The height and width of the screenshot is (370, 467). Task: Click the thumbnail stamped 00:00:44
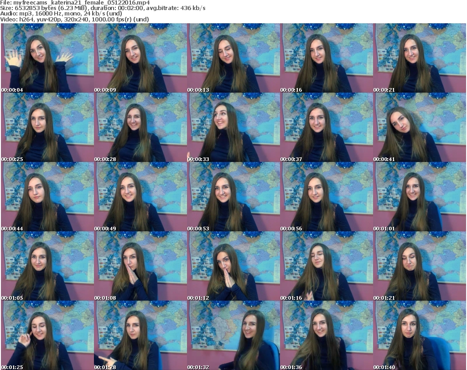coord(47,197)
